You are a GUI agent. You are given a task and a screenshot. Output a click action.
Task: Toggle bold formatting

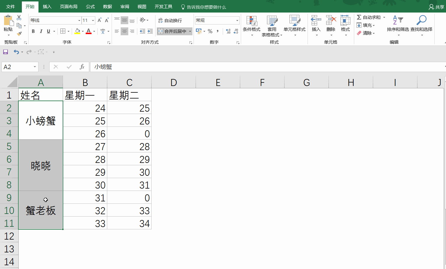click(x=33, y=31)
